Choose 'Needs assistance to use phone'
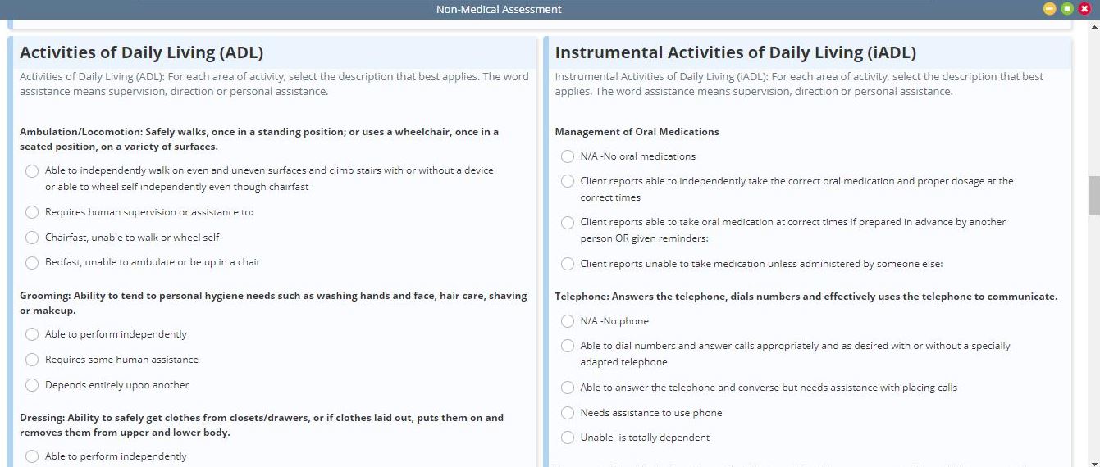 [567, 413]
